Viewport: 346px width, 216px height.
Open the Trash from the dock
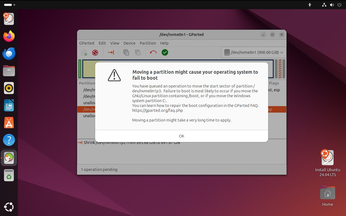9,175
